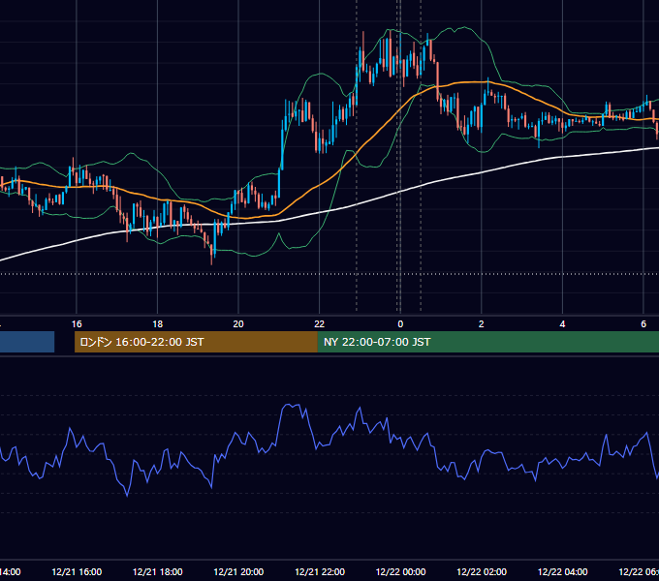659x581 pixels.
Task: Click the 12/21 22:00 time axis label
Action: 320,571
